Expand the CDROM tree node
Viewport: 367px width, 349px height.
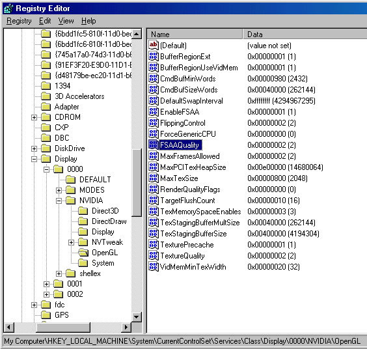[x=34, y=117]
